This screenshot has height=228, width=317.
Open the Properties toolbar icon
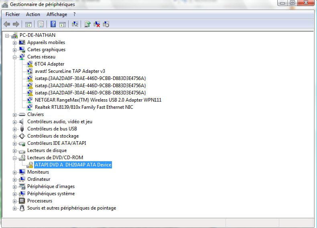pyautogui.click(x=41, y=24)
